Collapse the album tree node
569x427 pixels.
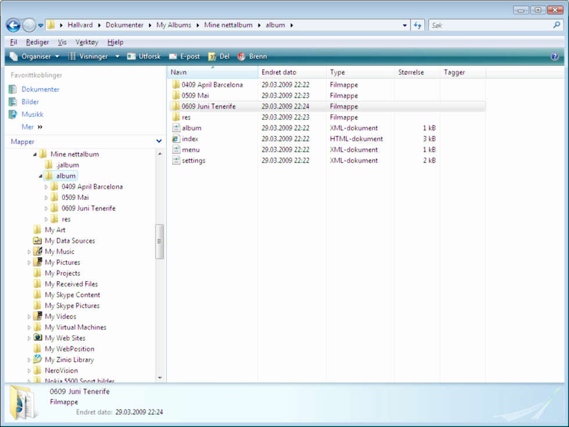click(x=40, y=176)
